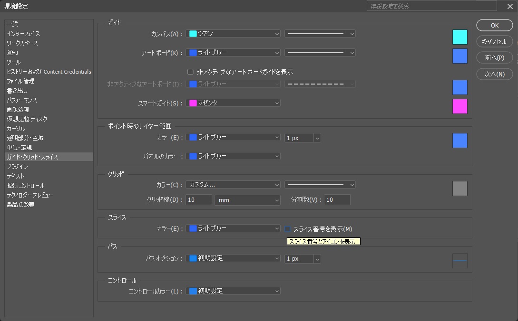Click cyan カンバス guide color swatch
The width and height of the screenshot is (518, 321).
tap(460, 37)
